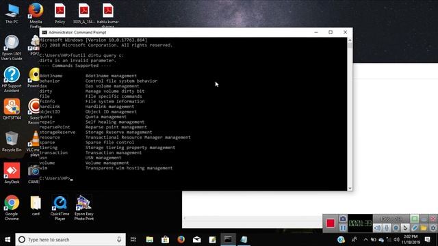438x246 pixels.
Task: Click 'Transparent wim hosting management' text
Action: coord(129,168)
